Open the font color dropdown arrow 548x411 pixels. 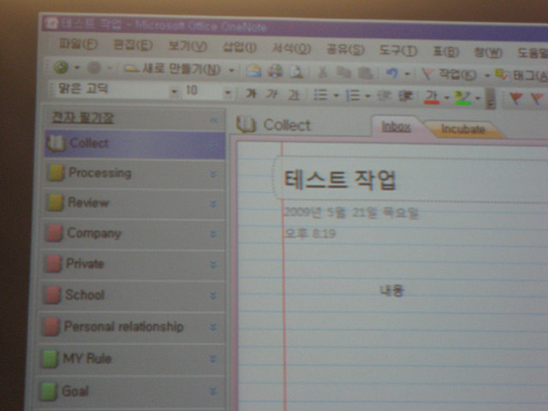point(446,97)
